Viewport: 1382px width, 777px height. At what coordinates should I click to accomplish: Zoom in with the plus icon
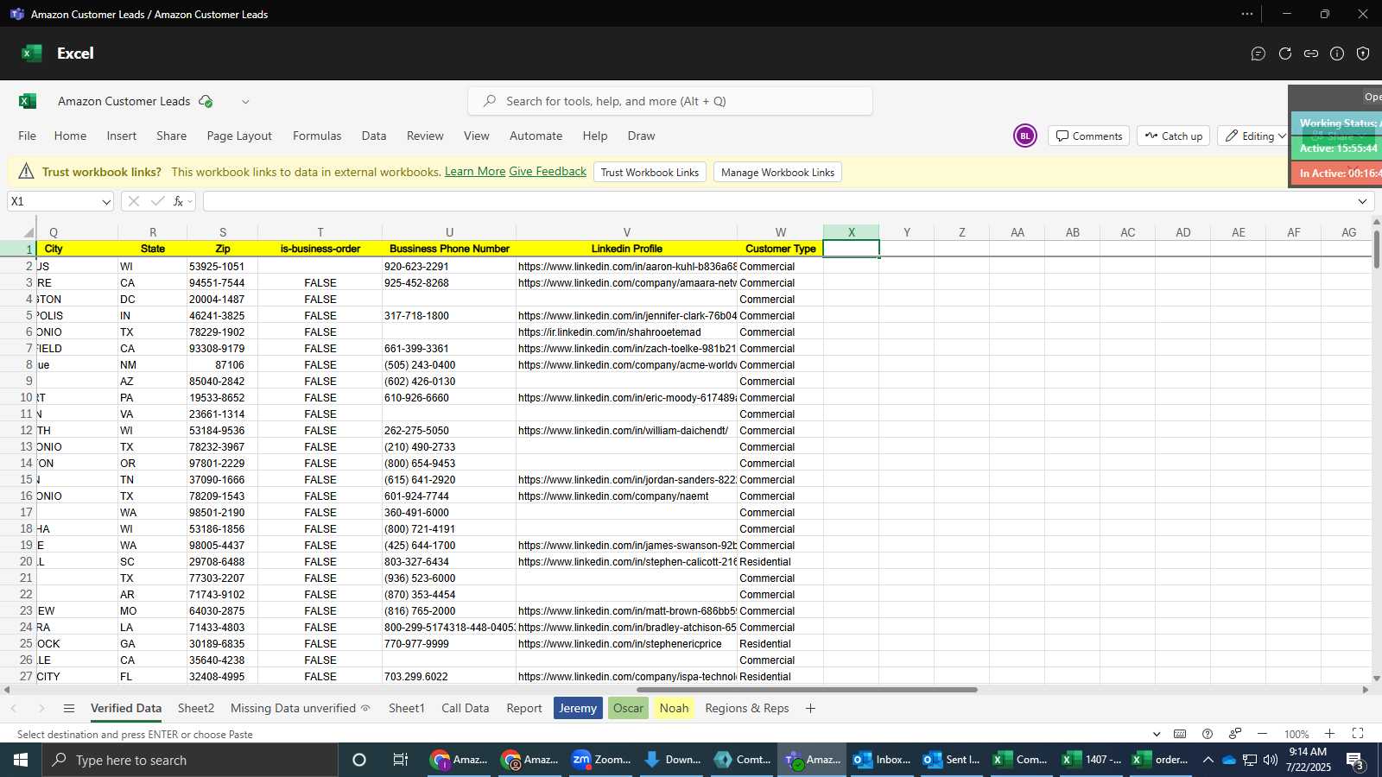click(x=1329, y=734)
